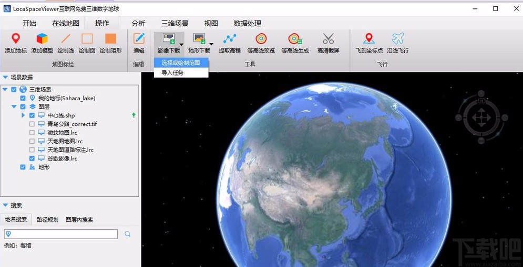Disable the 谷歌影像.lrc layer checkbox

click(32, 158)
